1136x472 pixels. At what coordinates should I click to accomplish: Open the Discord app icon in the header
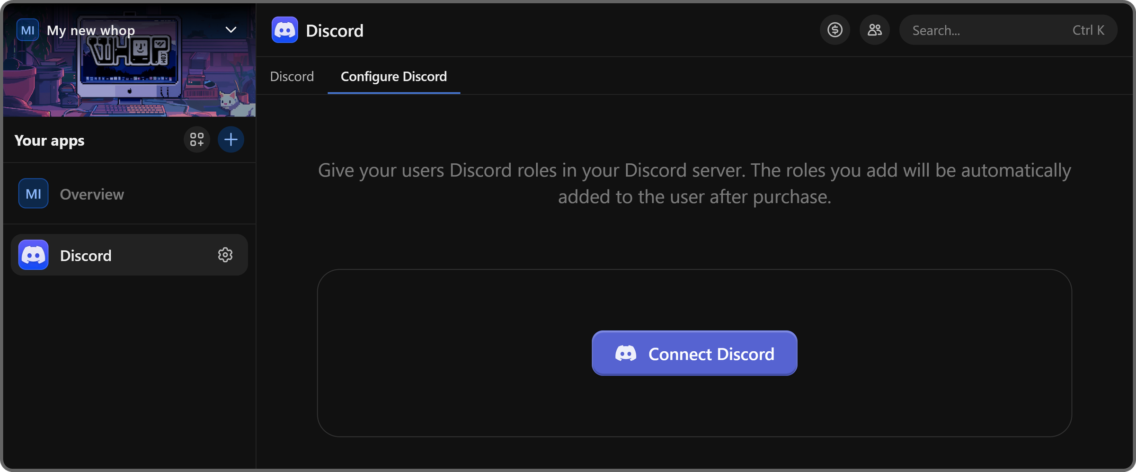285,30
